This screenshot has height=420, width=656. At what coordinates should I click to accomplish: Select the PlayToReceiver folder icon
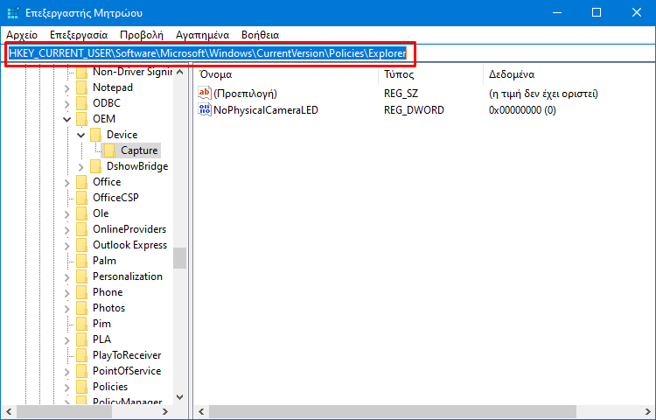tap(81, 355)
